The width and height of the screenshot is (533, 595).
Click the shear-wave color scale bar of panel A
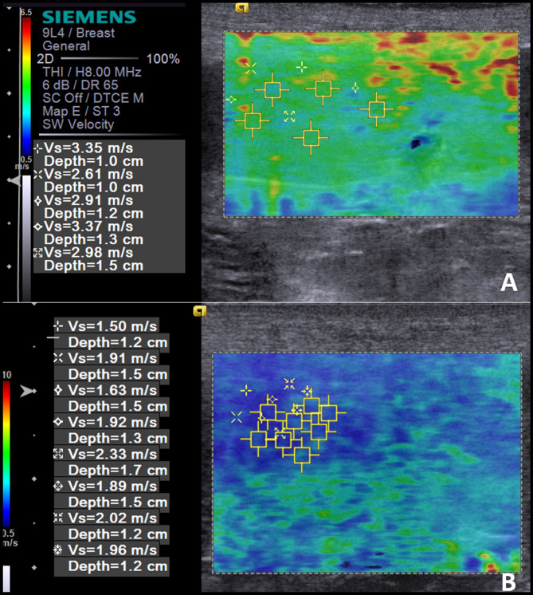(26, 85)
